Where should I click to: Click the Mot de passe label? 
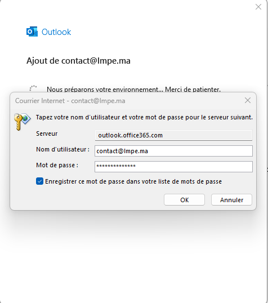point(57,165)
